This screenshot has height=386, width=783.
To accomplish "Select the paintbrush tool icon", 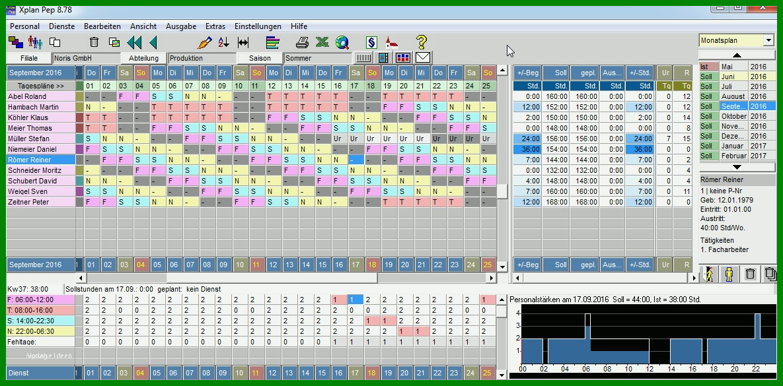I will tap(205, 42).
